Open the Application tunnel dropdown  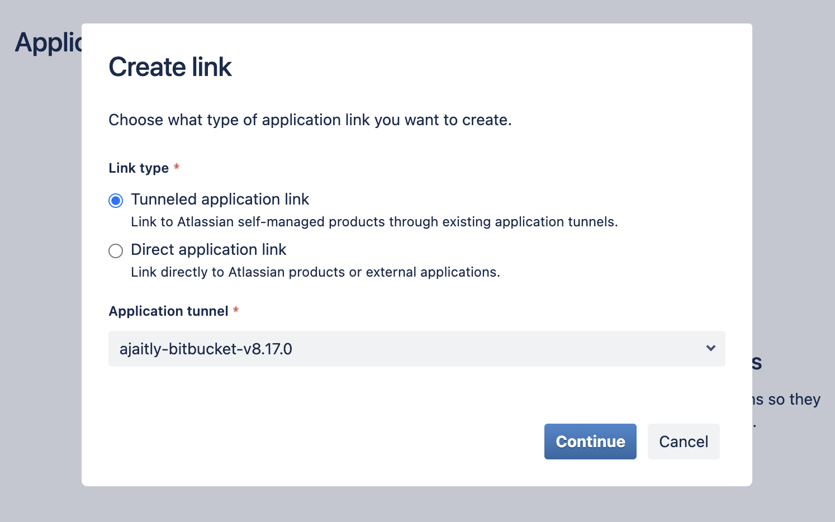[x=416, y=349]
